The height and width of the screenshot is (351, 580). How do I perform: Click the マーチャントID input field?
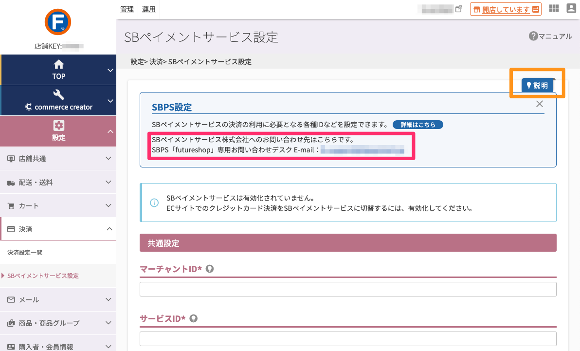pos(348,289)
